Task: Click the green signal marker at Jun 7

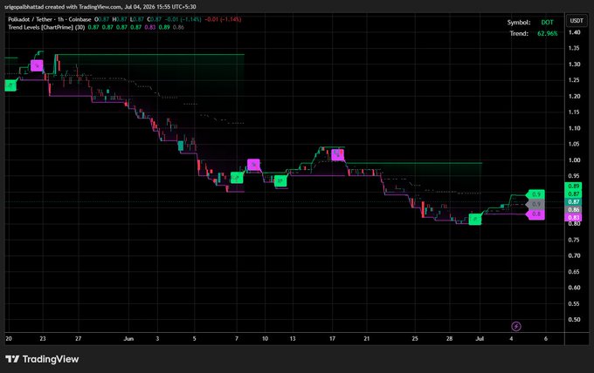Action: (x=237, y=178)
